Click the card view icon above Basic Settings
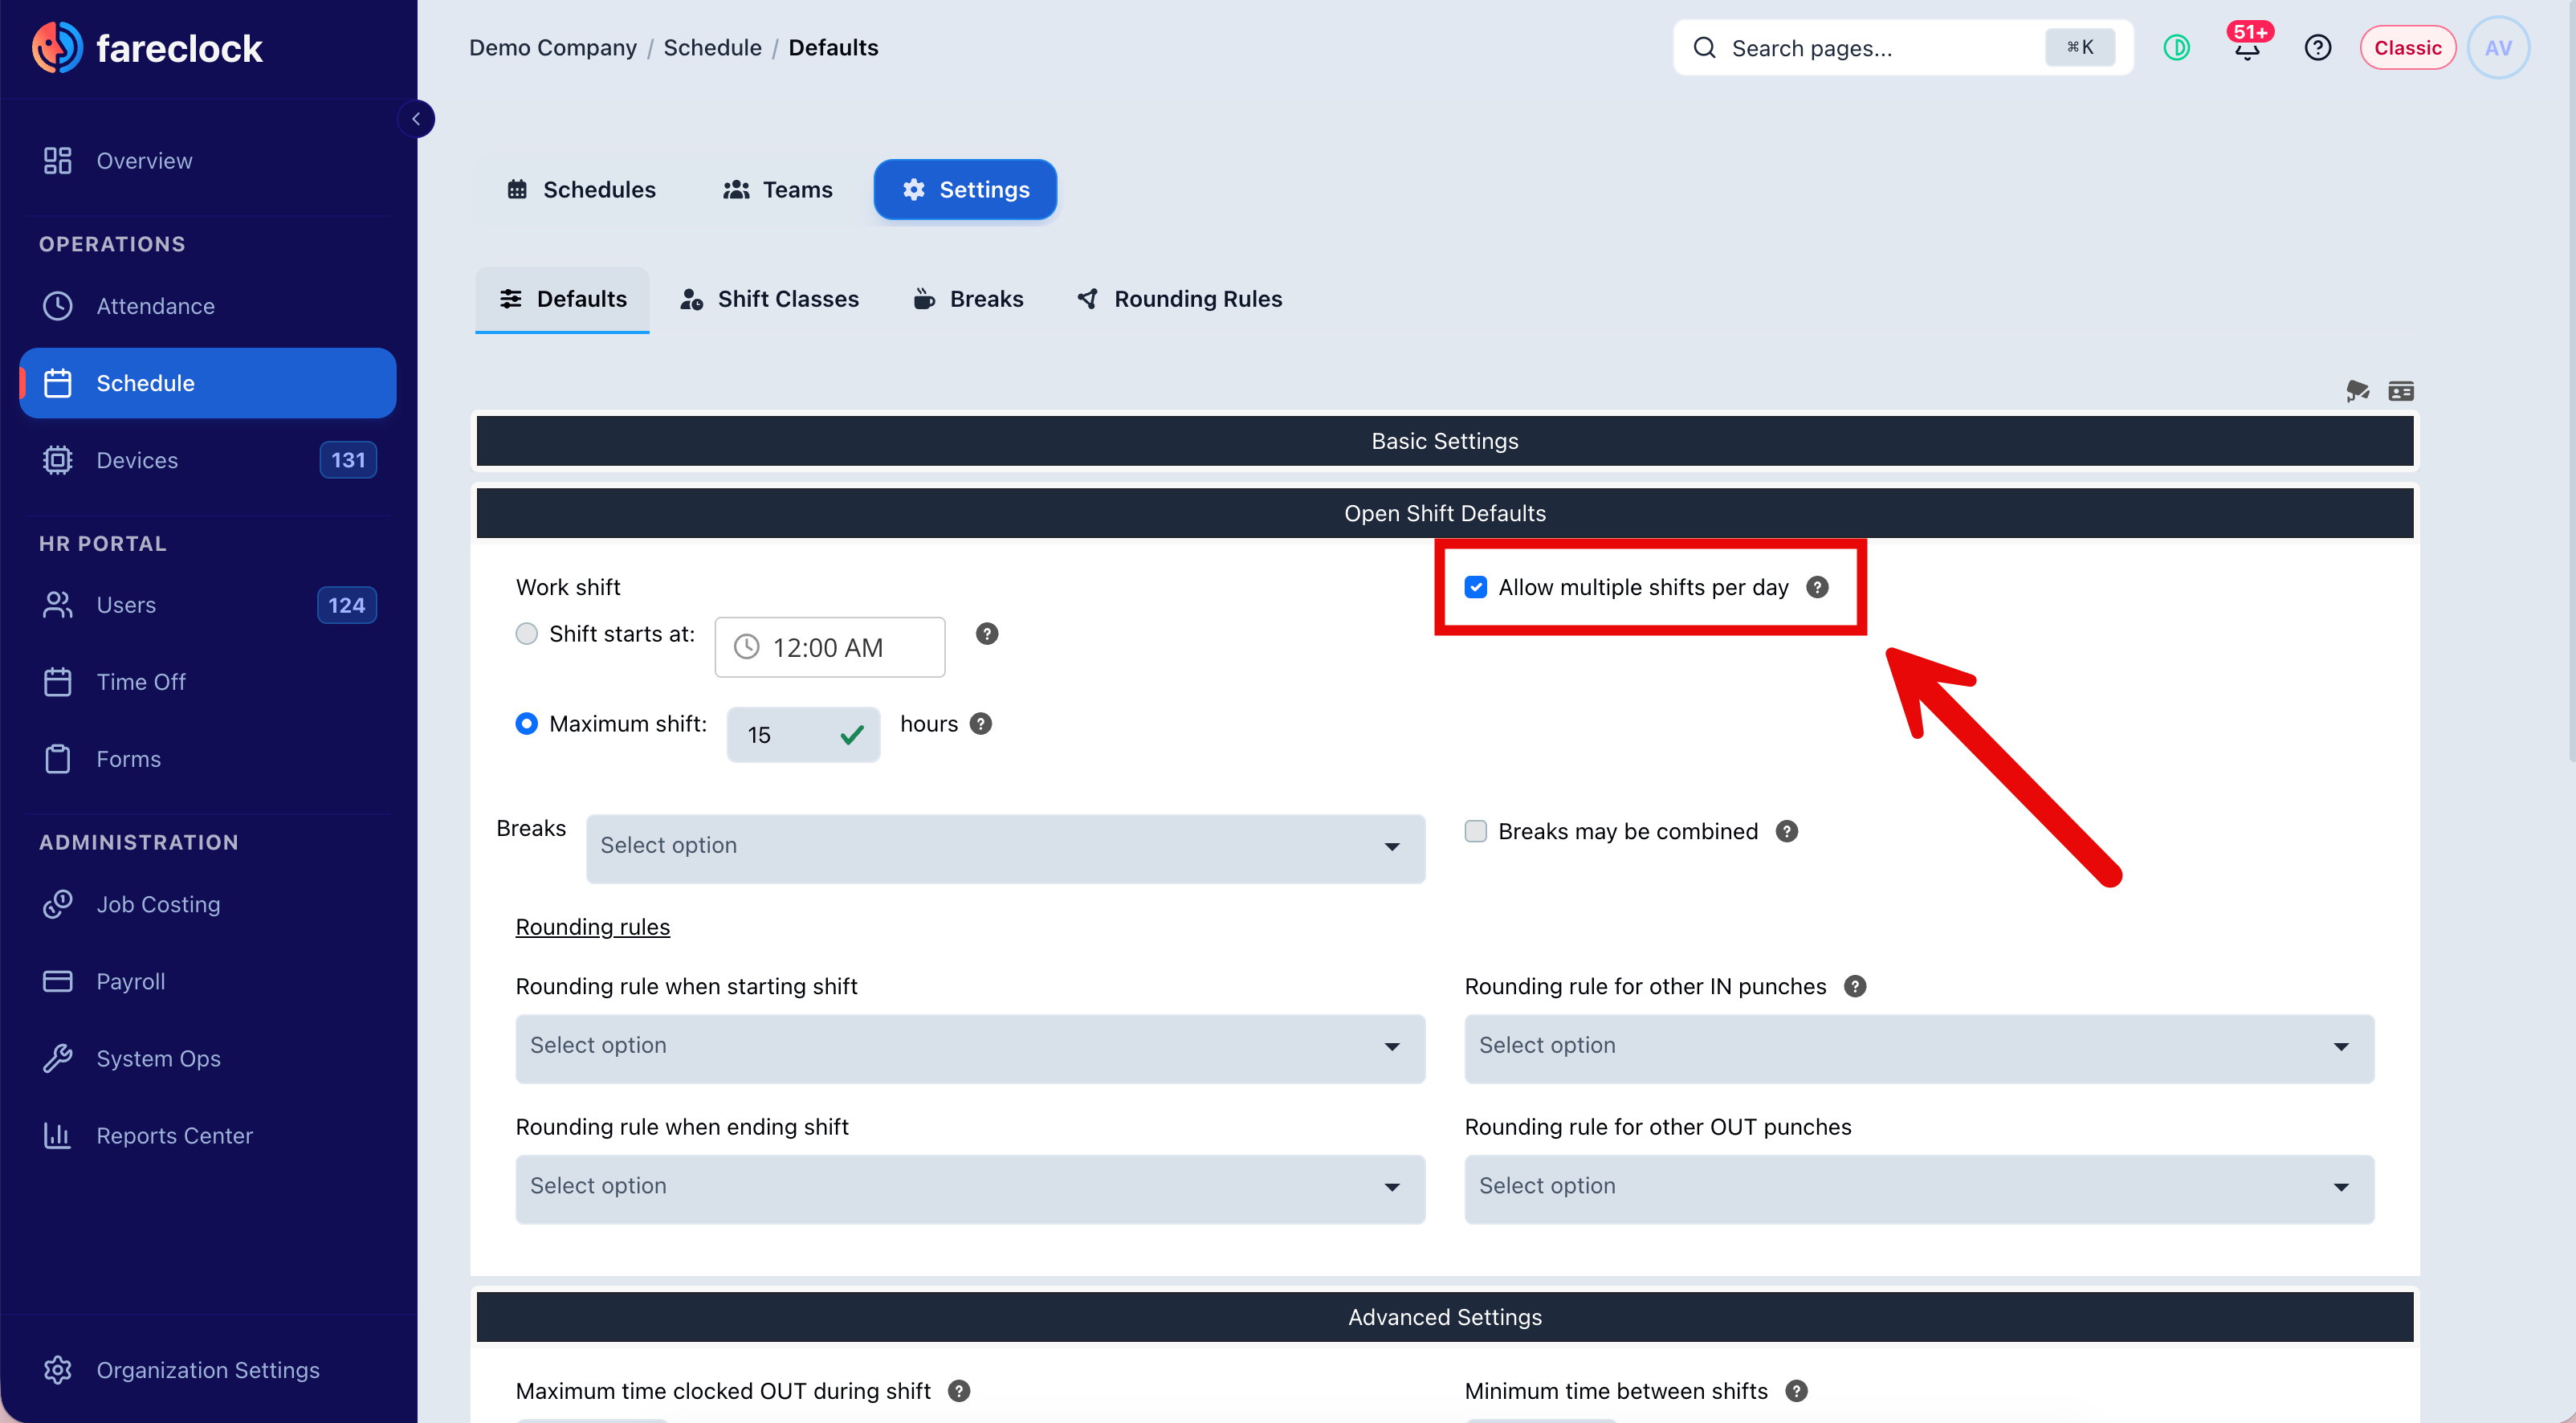This screenshot has height=1423, width=2576. (x=2400, y=391)
